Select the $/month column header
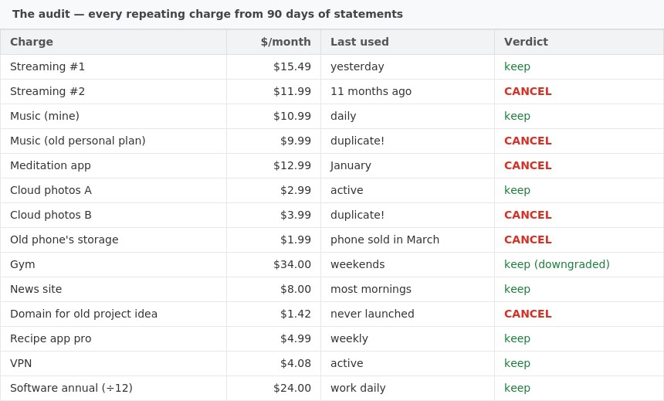 (x=273, y=42)
